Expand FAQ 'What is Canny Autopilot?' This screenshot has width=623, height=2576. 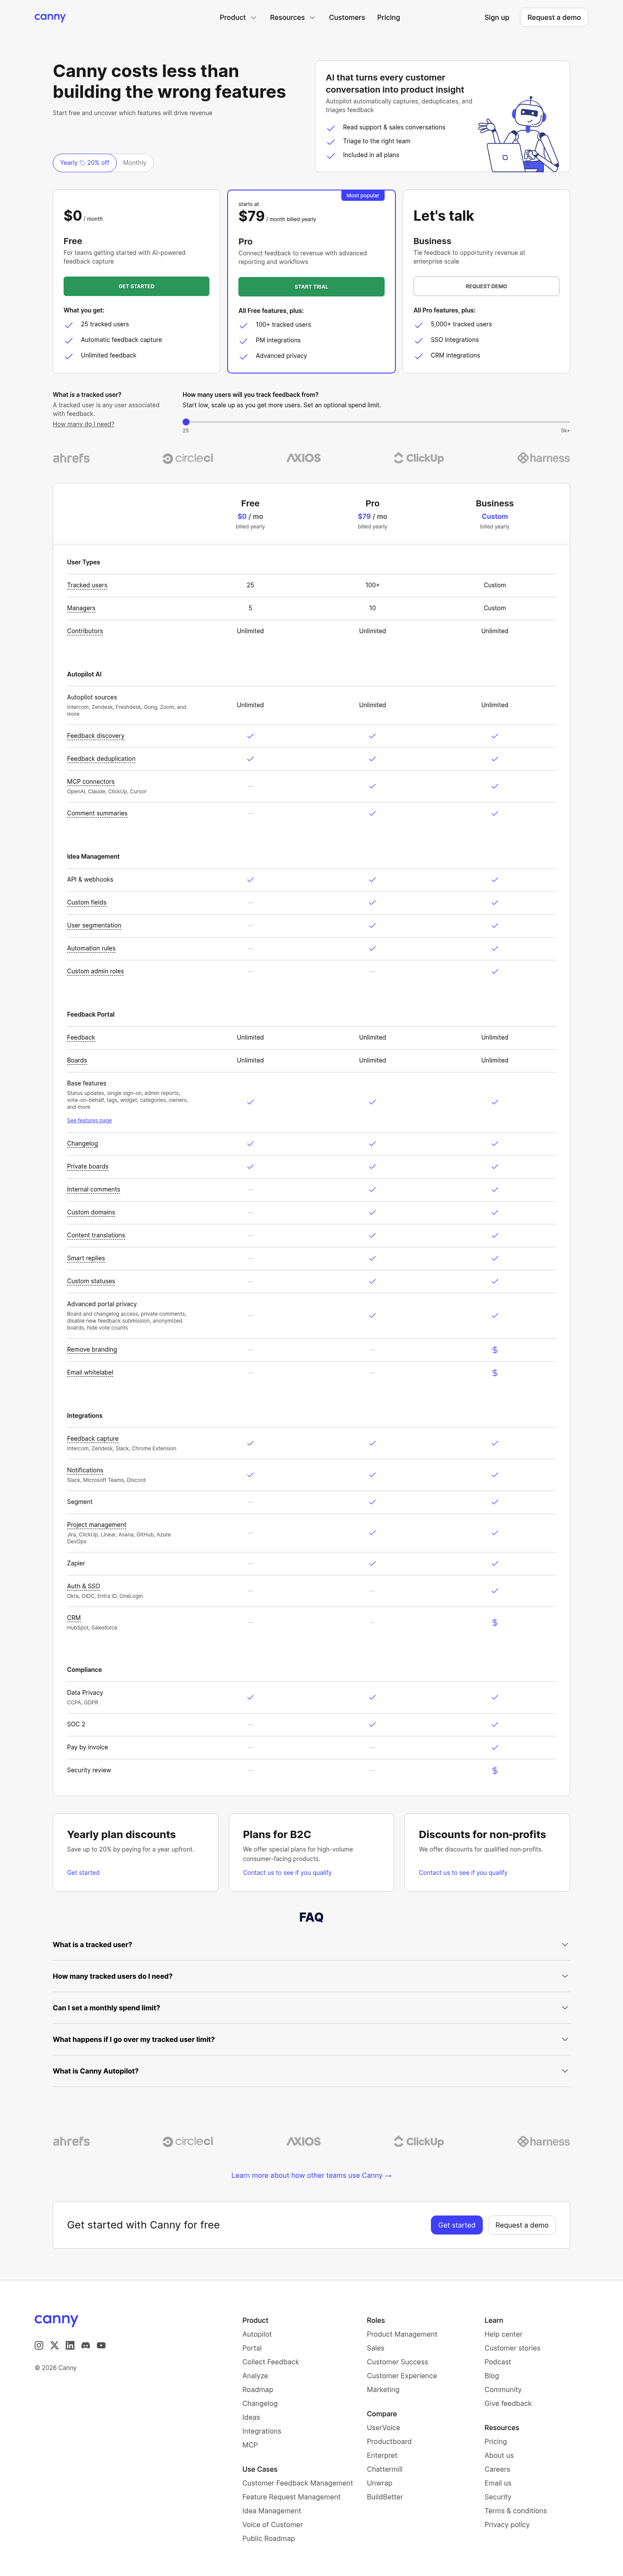(x=311, y=2070)
